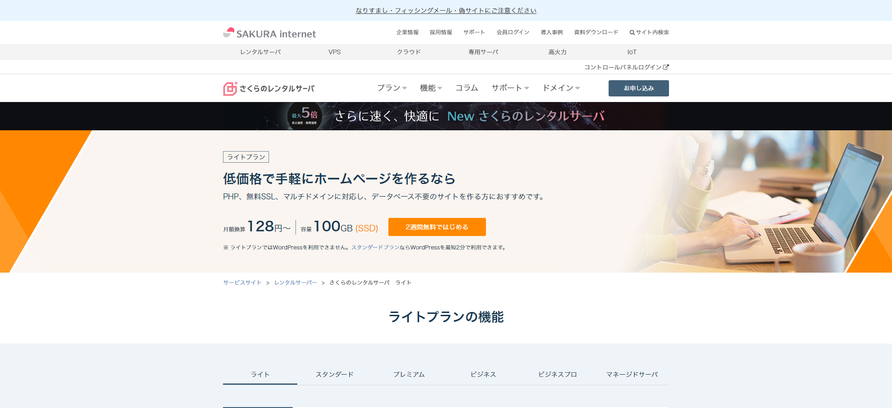Image resolution: width=892 pixels, height=408 pixels.
Task: Click the 最大5倍 speed badge on banner
Action: (305, 116)
